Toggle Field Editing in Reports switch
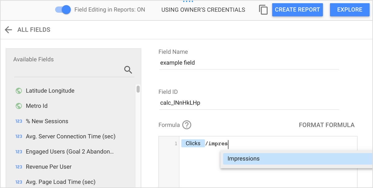This screenshot has width=373, height=188. pos(63,10)
